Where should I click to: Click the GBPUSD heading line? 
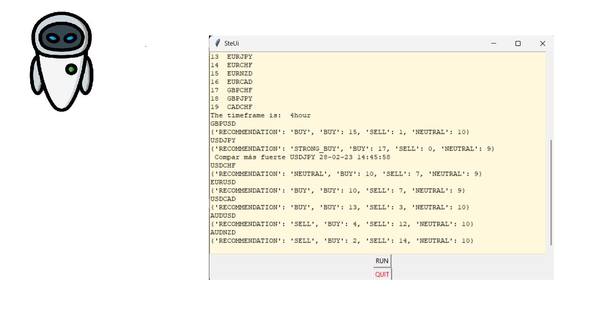click(223, 123)
